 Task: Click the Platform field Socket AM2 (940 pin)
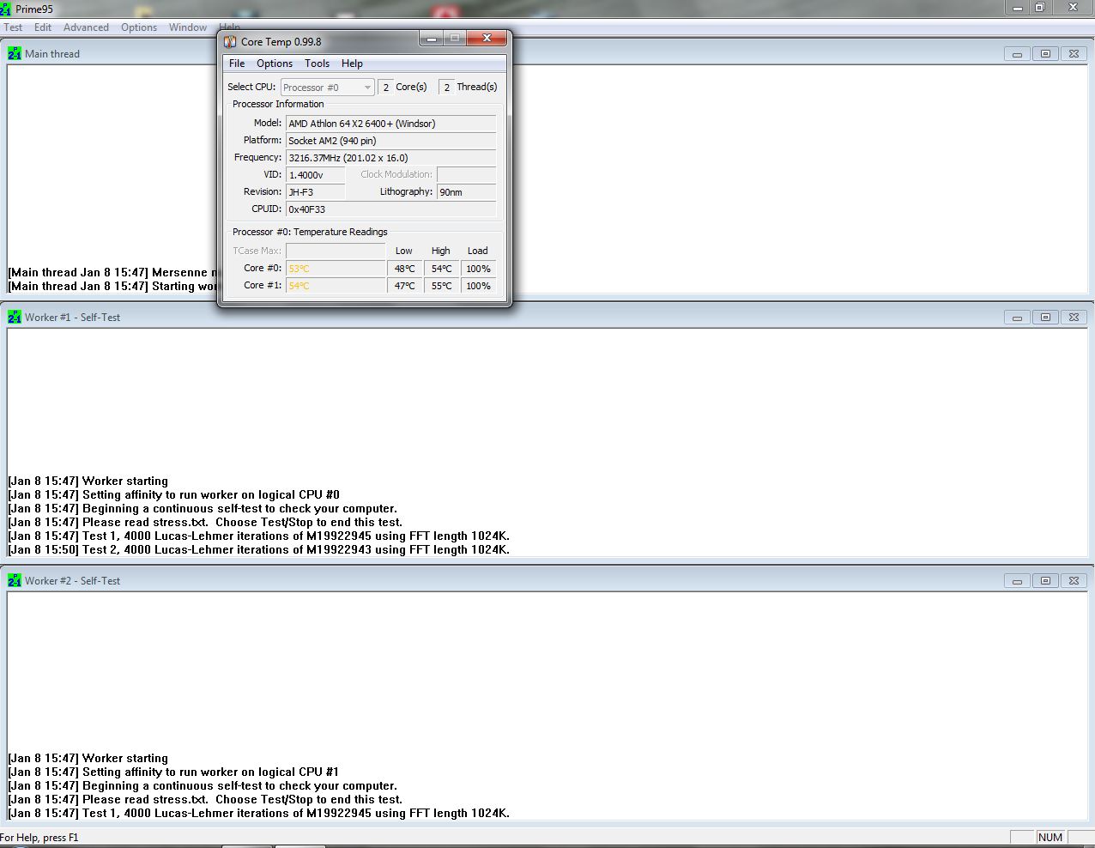(390, 141)
